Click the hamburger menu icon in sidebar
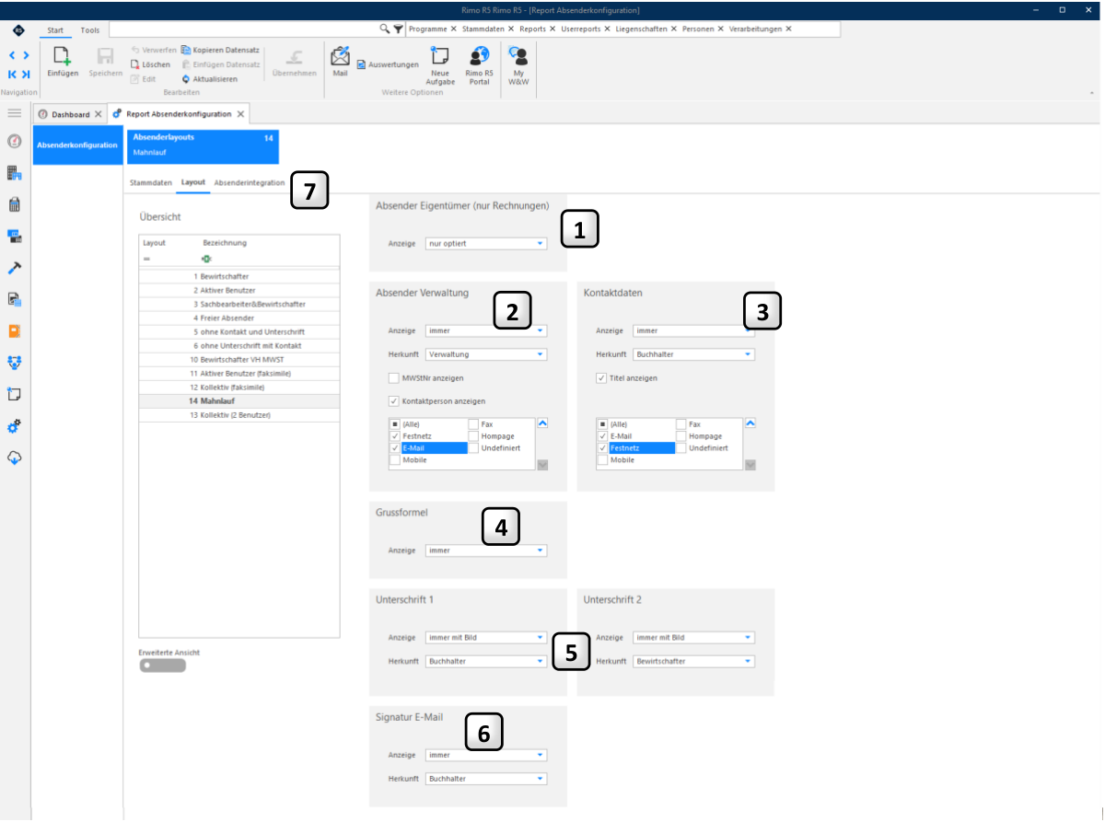 coord(14,112)
